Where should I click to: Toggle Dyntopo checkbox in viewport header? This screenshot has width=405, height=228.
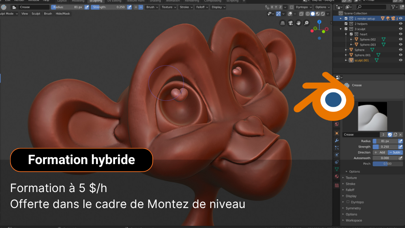pos(292,7)
